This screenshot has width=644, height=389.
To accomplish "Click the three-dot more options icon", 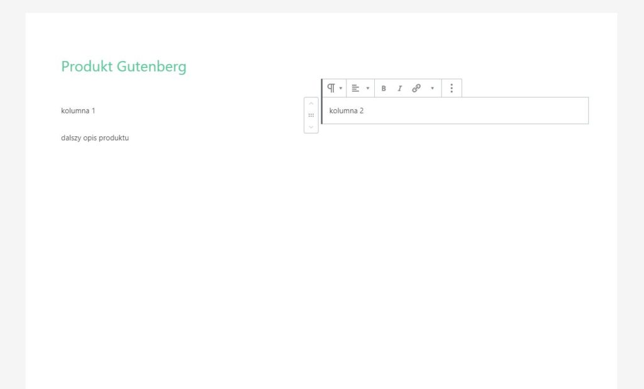I will coord(451,88).
